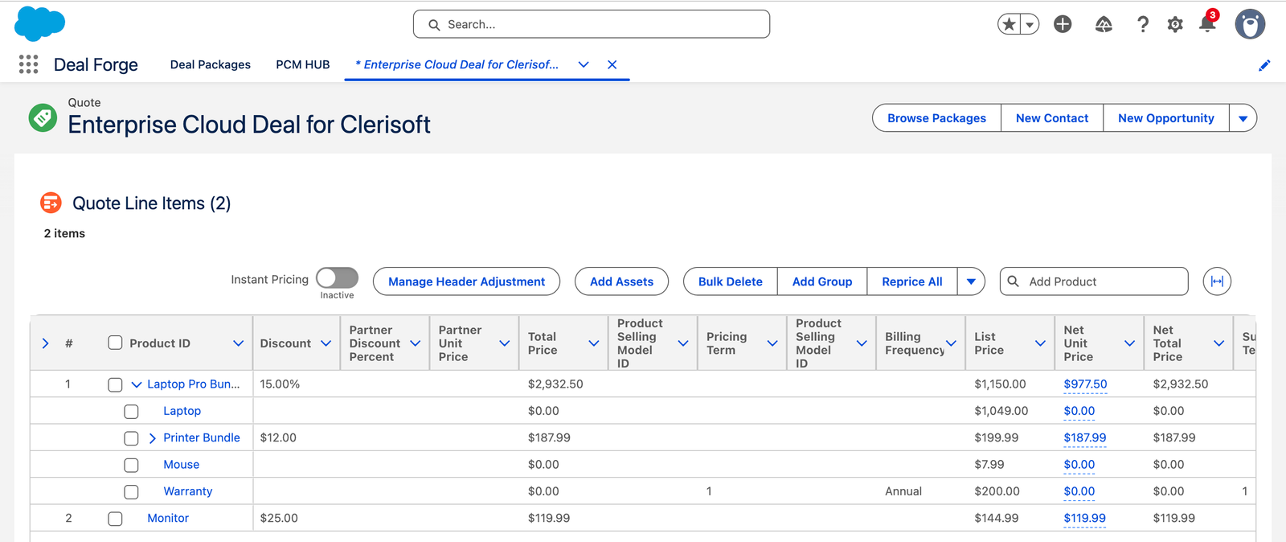The width and height of the screenshot is (1286, 542).
Task: Open the Setup gear icon
Action: 1175,24
